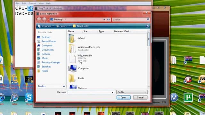Screen dimensions: 205x115
Task: Open Skype desktop shortcut
Action: (29, 98)
